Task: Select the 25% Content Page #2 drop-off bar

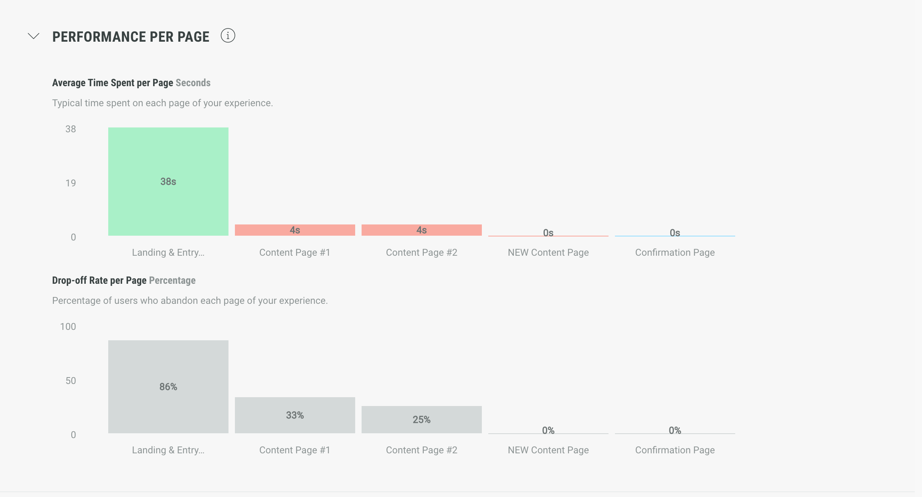Action: (422, 420)
